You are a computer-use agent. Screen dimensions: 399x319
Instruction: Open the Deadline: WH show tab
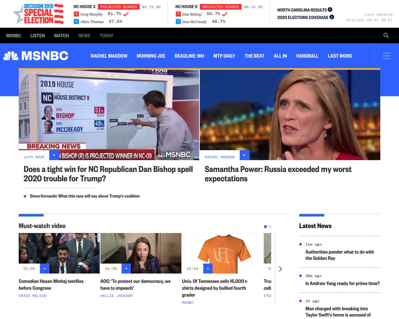pos(189,56)
